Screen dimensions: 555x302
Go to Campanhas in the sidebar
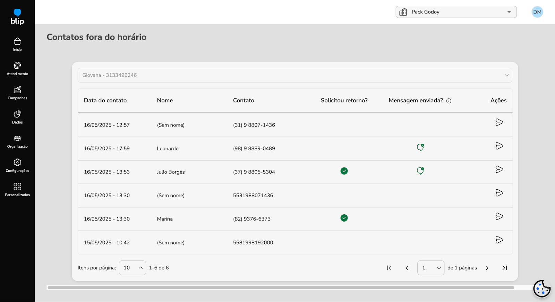pyautogui.click(x=17, y=93)
